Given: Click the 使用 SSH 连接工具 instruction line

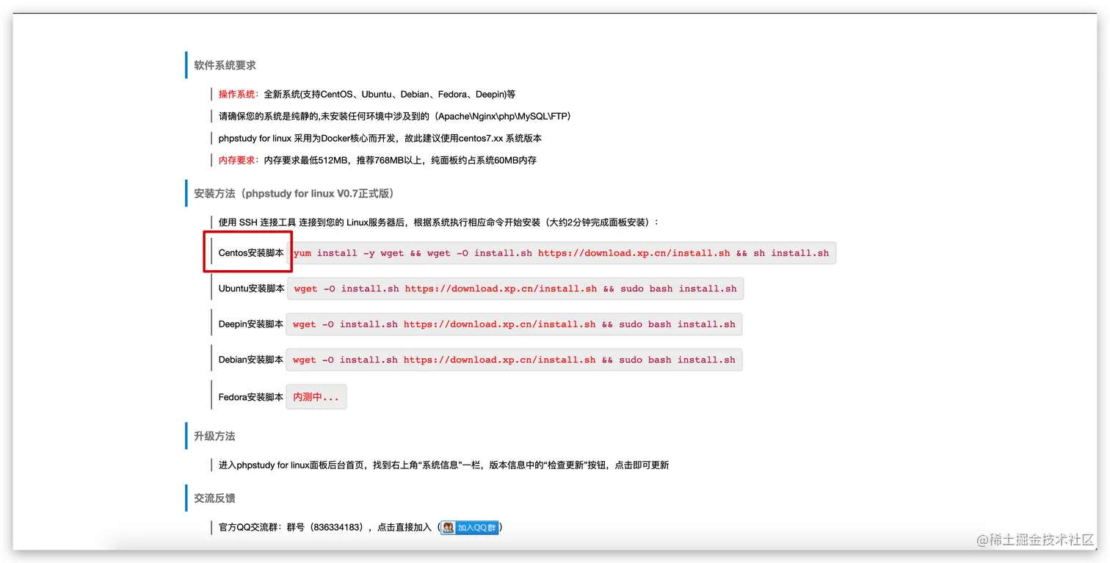Looking at the screenshot, I should pyautogui.click(x=439, y=222).
